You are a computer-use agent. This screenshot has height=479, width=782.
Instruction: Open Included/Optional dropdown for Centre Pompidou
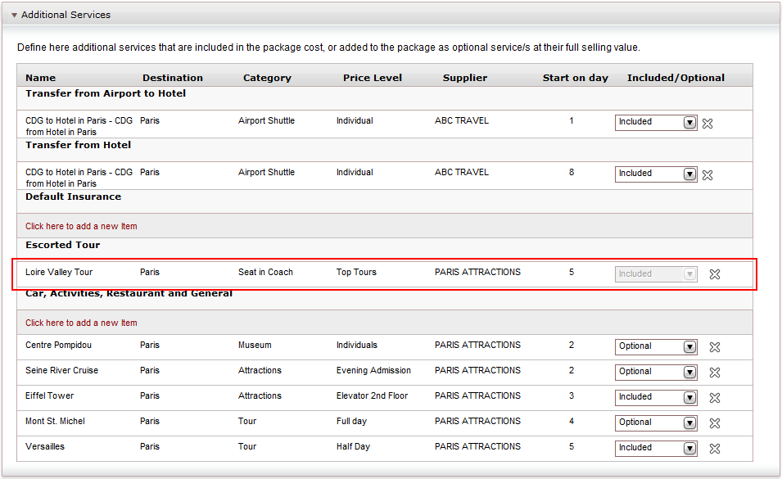tap(656, 346)
